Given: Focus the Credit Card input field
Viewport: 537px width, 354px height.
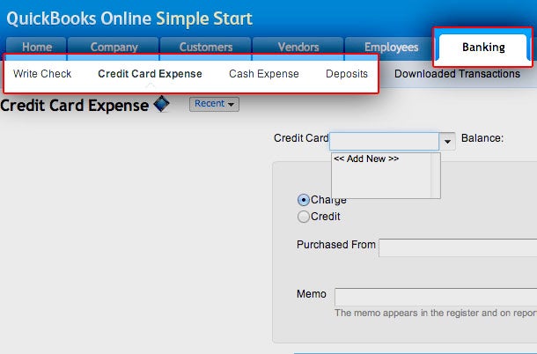Looking at the screenshot, I should 384,141.
